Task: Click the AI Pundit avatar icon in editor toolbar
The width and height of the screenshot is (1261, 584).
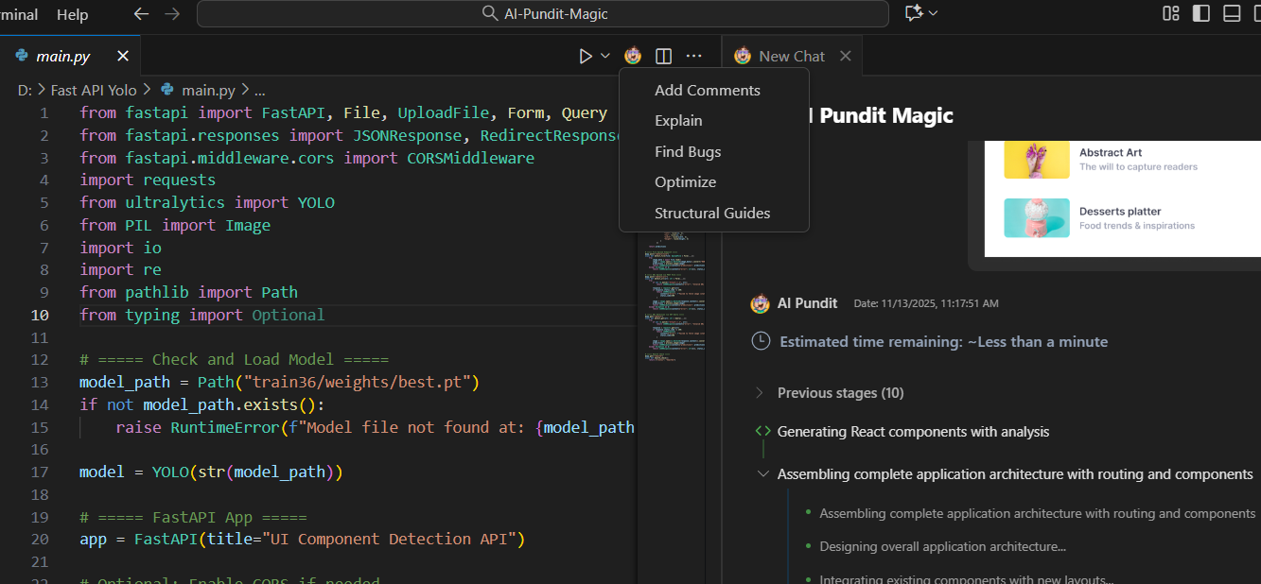Action: coord(633,55)
